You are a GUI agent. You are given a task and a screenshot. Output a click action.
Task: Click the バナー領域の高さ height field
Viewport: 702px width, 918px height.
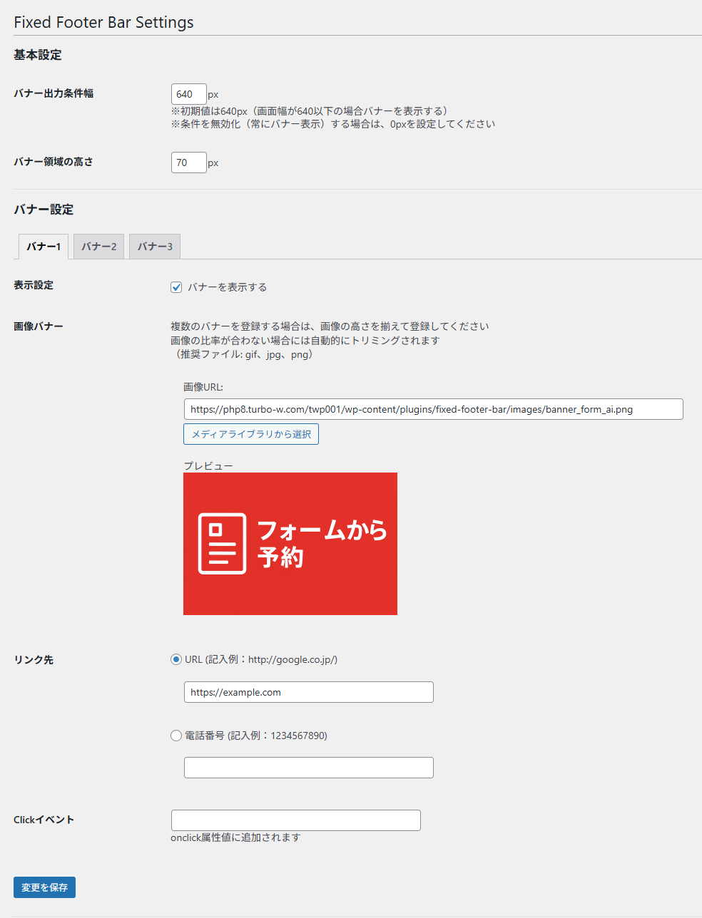pyautogui.click(x=188, y=162)
